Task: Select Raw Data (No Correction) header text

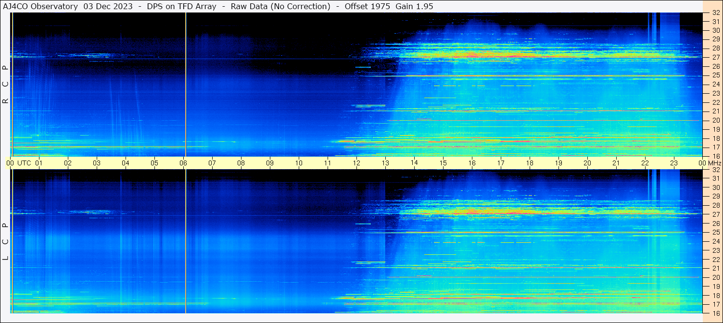Action: pos(280,6)
